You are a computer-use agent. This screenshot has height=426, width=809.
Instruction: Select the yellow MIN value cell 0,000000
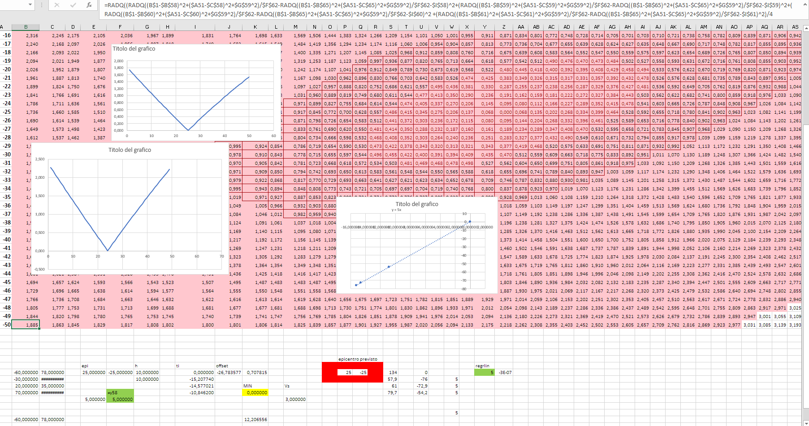255,392
